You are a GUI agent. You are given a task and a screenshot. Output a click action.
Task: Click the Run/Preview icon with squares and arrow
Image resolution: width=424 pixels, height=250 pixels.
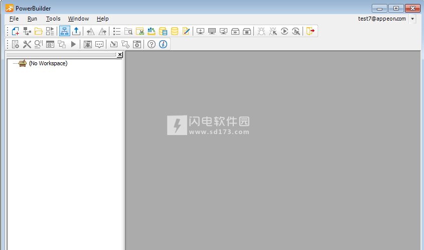(50, 31)
